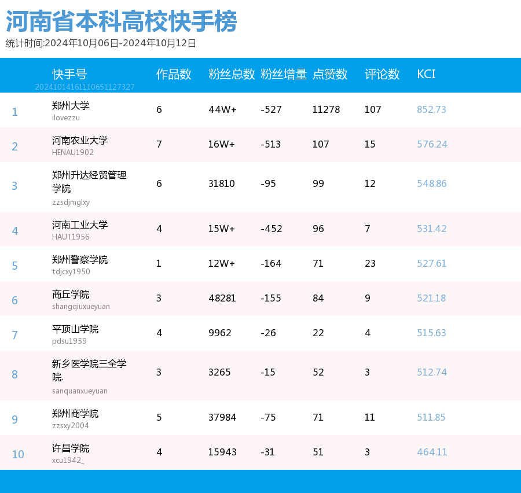521x493 pixels.
Task: Click KCI value 512.74
Action: tap(432, 372)
